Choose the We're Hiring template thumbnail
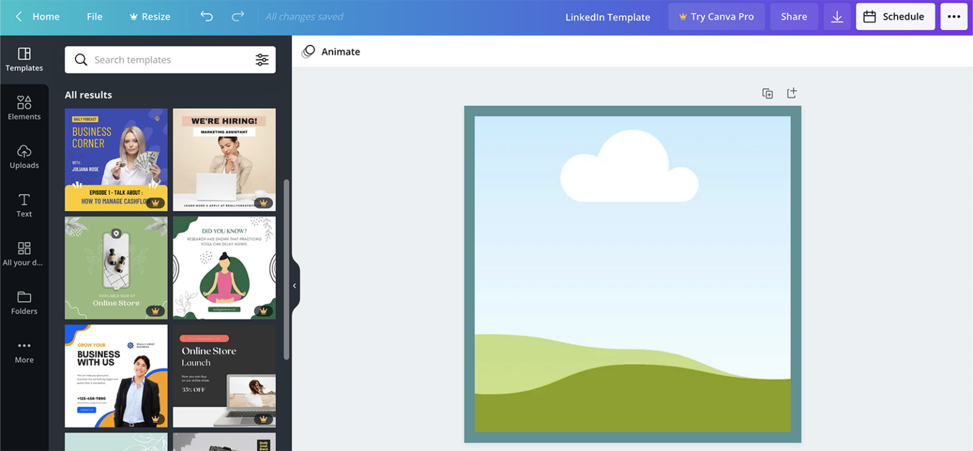The width and height of the screenshot is (973, 451). coord(224,160)
